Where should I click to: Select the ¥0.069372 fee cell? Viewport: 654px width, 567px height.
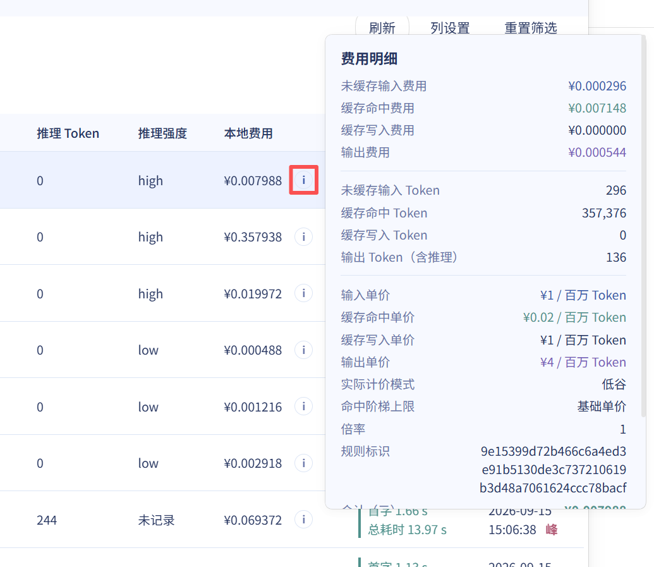click(253, 520)
